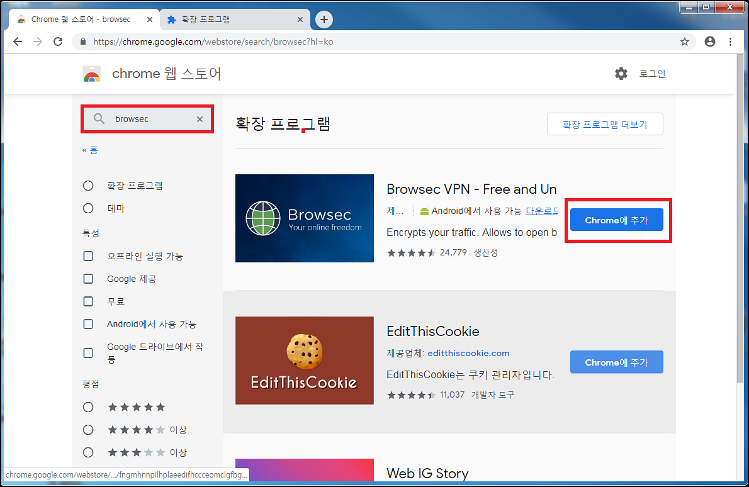Open the Web IG Story title
Viewport: 749px width, 487px height.
[x=427, y=473]
